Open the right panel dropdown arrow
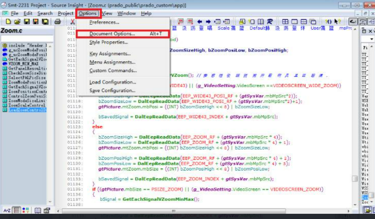The height and width of the screenshot is (219, 375). pyautogui.click(x=372, y=39)
